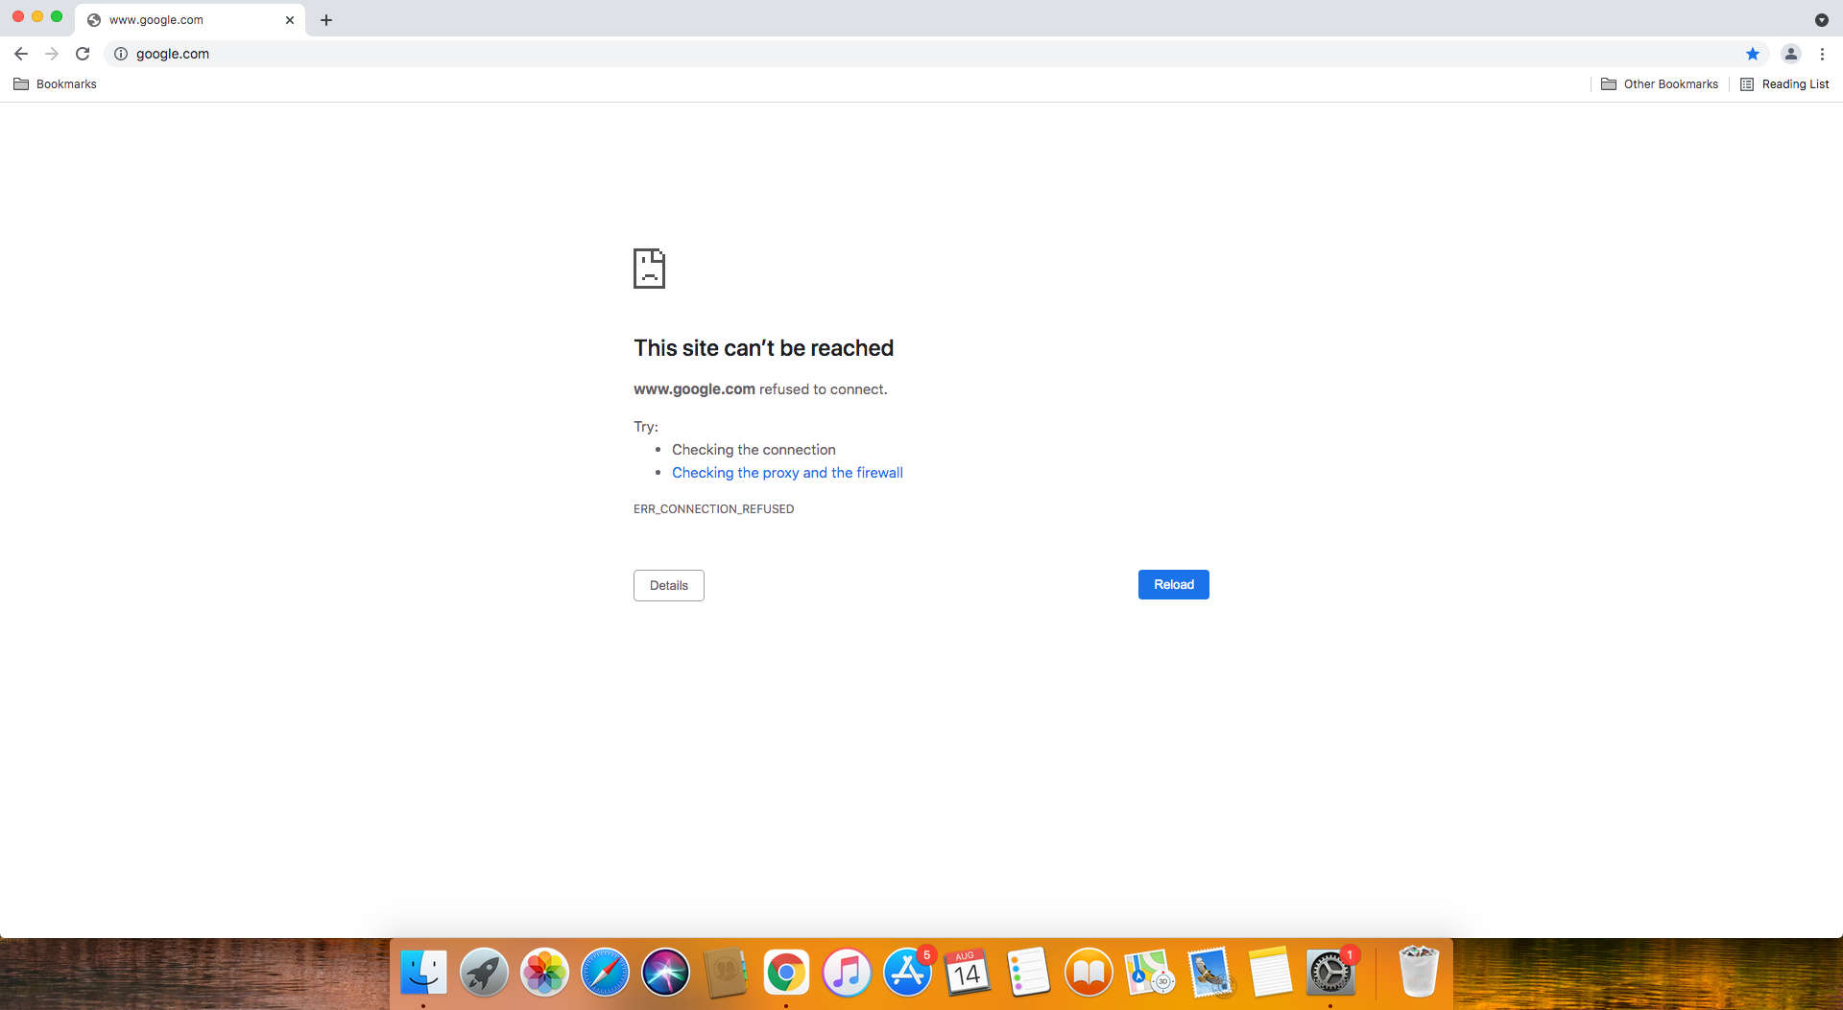
Task: Minimize the window with yellow button
Action: coord(37,17)
